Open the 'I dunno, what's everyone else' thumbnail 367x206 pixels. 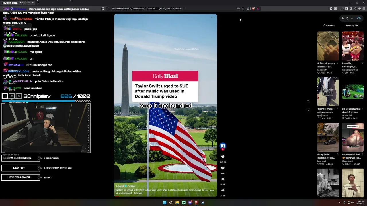tap(328, 92)
